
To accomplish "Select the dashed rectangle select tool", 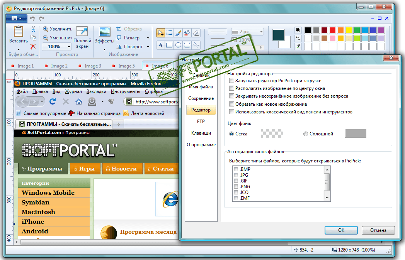I will tap(169, 33).
